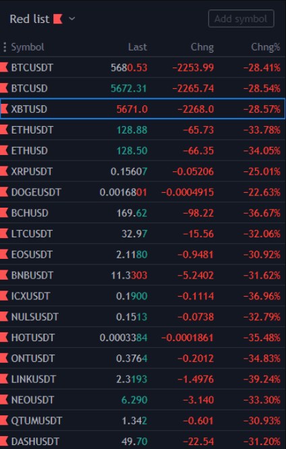This screenshot has width=286, height=449.
Task: Toggle the red flag on NULSUSDT row
Action: pos(4,317)
